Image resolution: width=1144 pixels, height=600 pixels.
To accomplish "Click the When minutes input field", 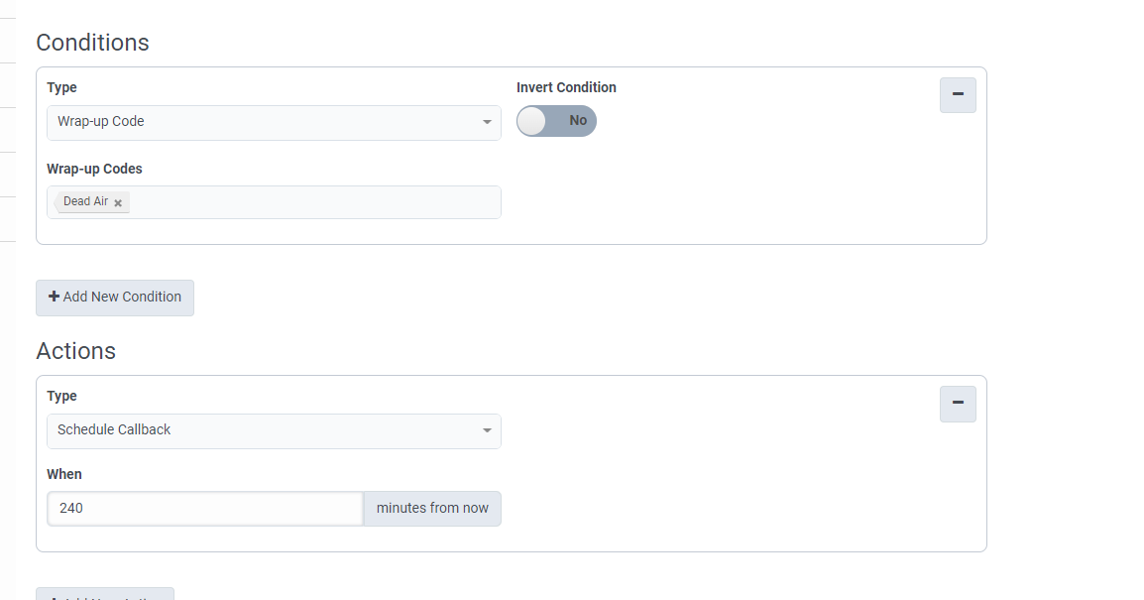I will (x=205, y=508).
